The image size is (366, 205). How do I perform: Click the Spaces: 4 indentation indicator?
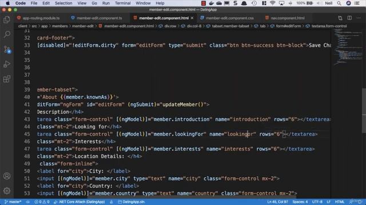pos(300,202)
